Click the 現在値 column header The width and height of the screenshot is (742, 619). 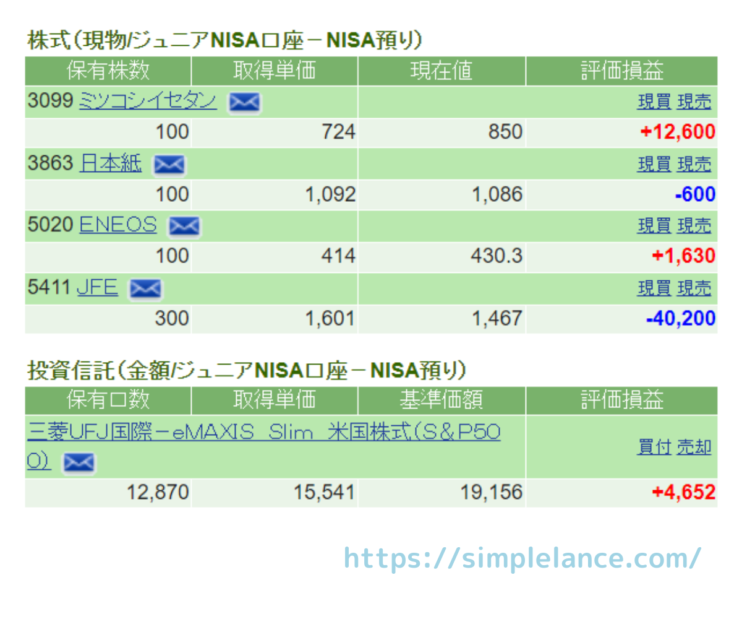pos(442,71)
